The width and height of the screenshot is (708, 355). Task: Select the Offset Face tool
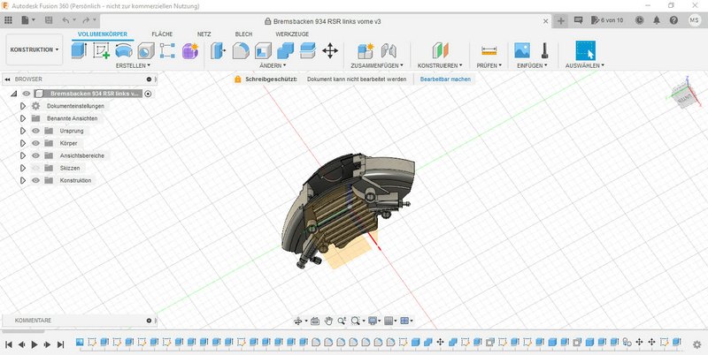point(307,50)
